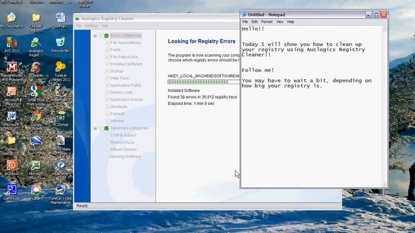Screen dimensions: 415x233
Task: Click the Auslogics Registry Cleaner title icon
Action: click(x=77, y=19)
